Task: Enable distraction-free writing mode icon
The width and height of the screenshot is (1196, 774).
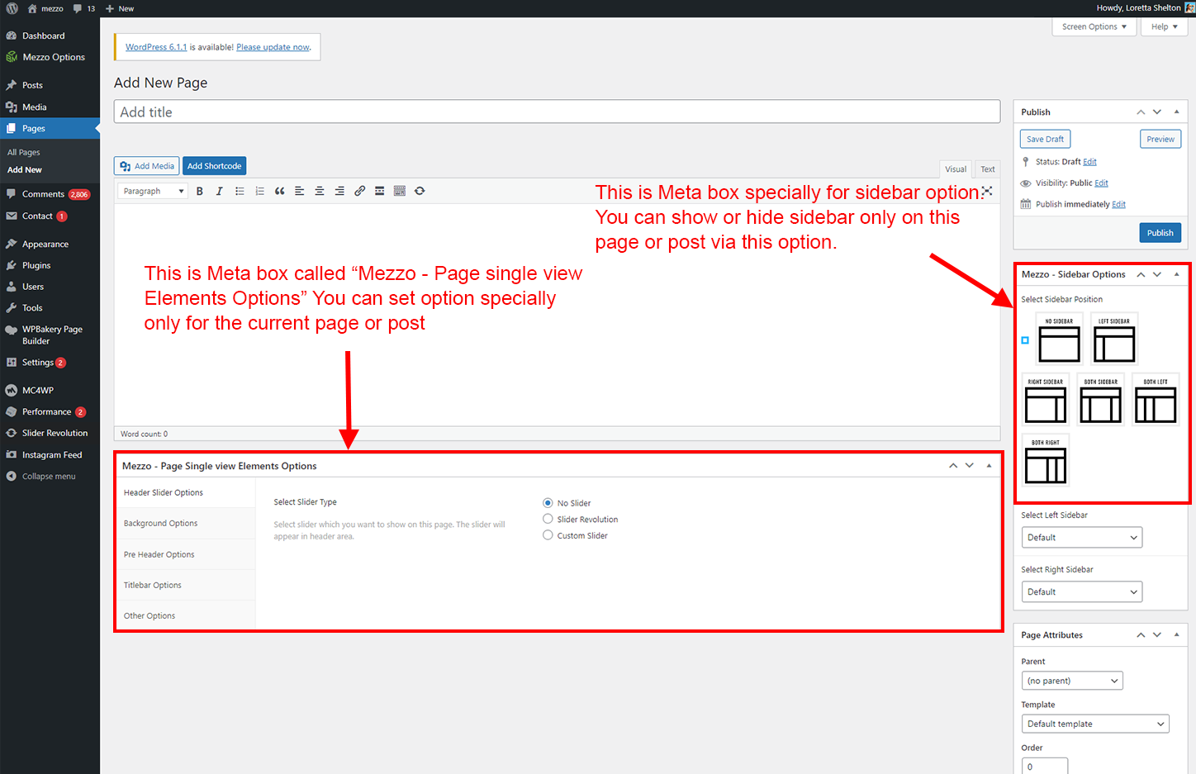Action: click(986, 191)
